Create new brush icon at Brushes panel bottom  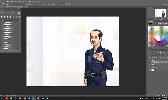15,51
